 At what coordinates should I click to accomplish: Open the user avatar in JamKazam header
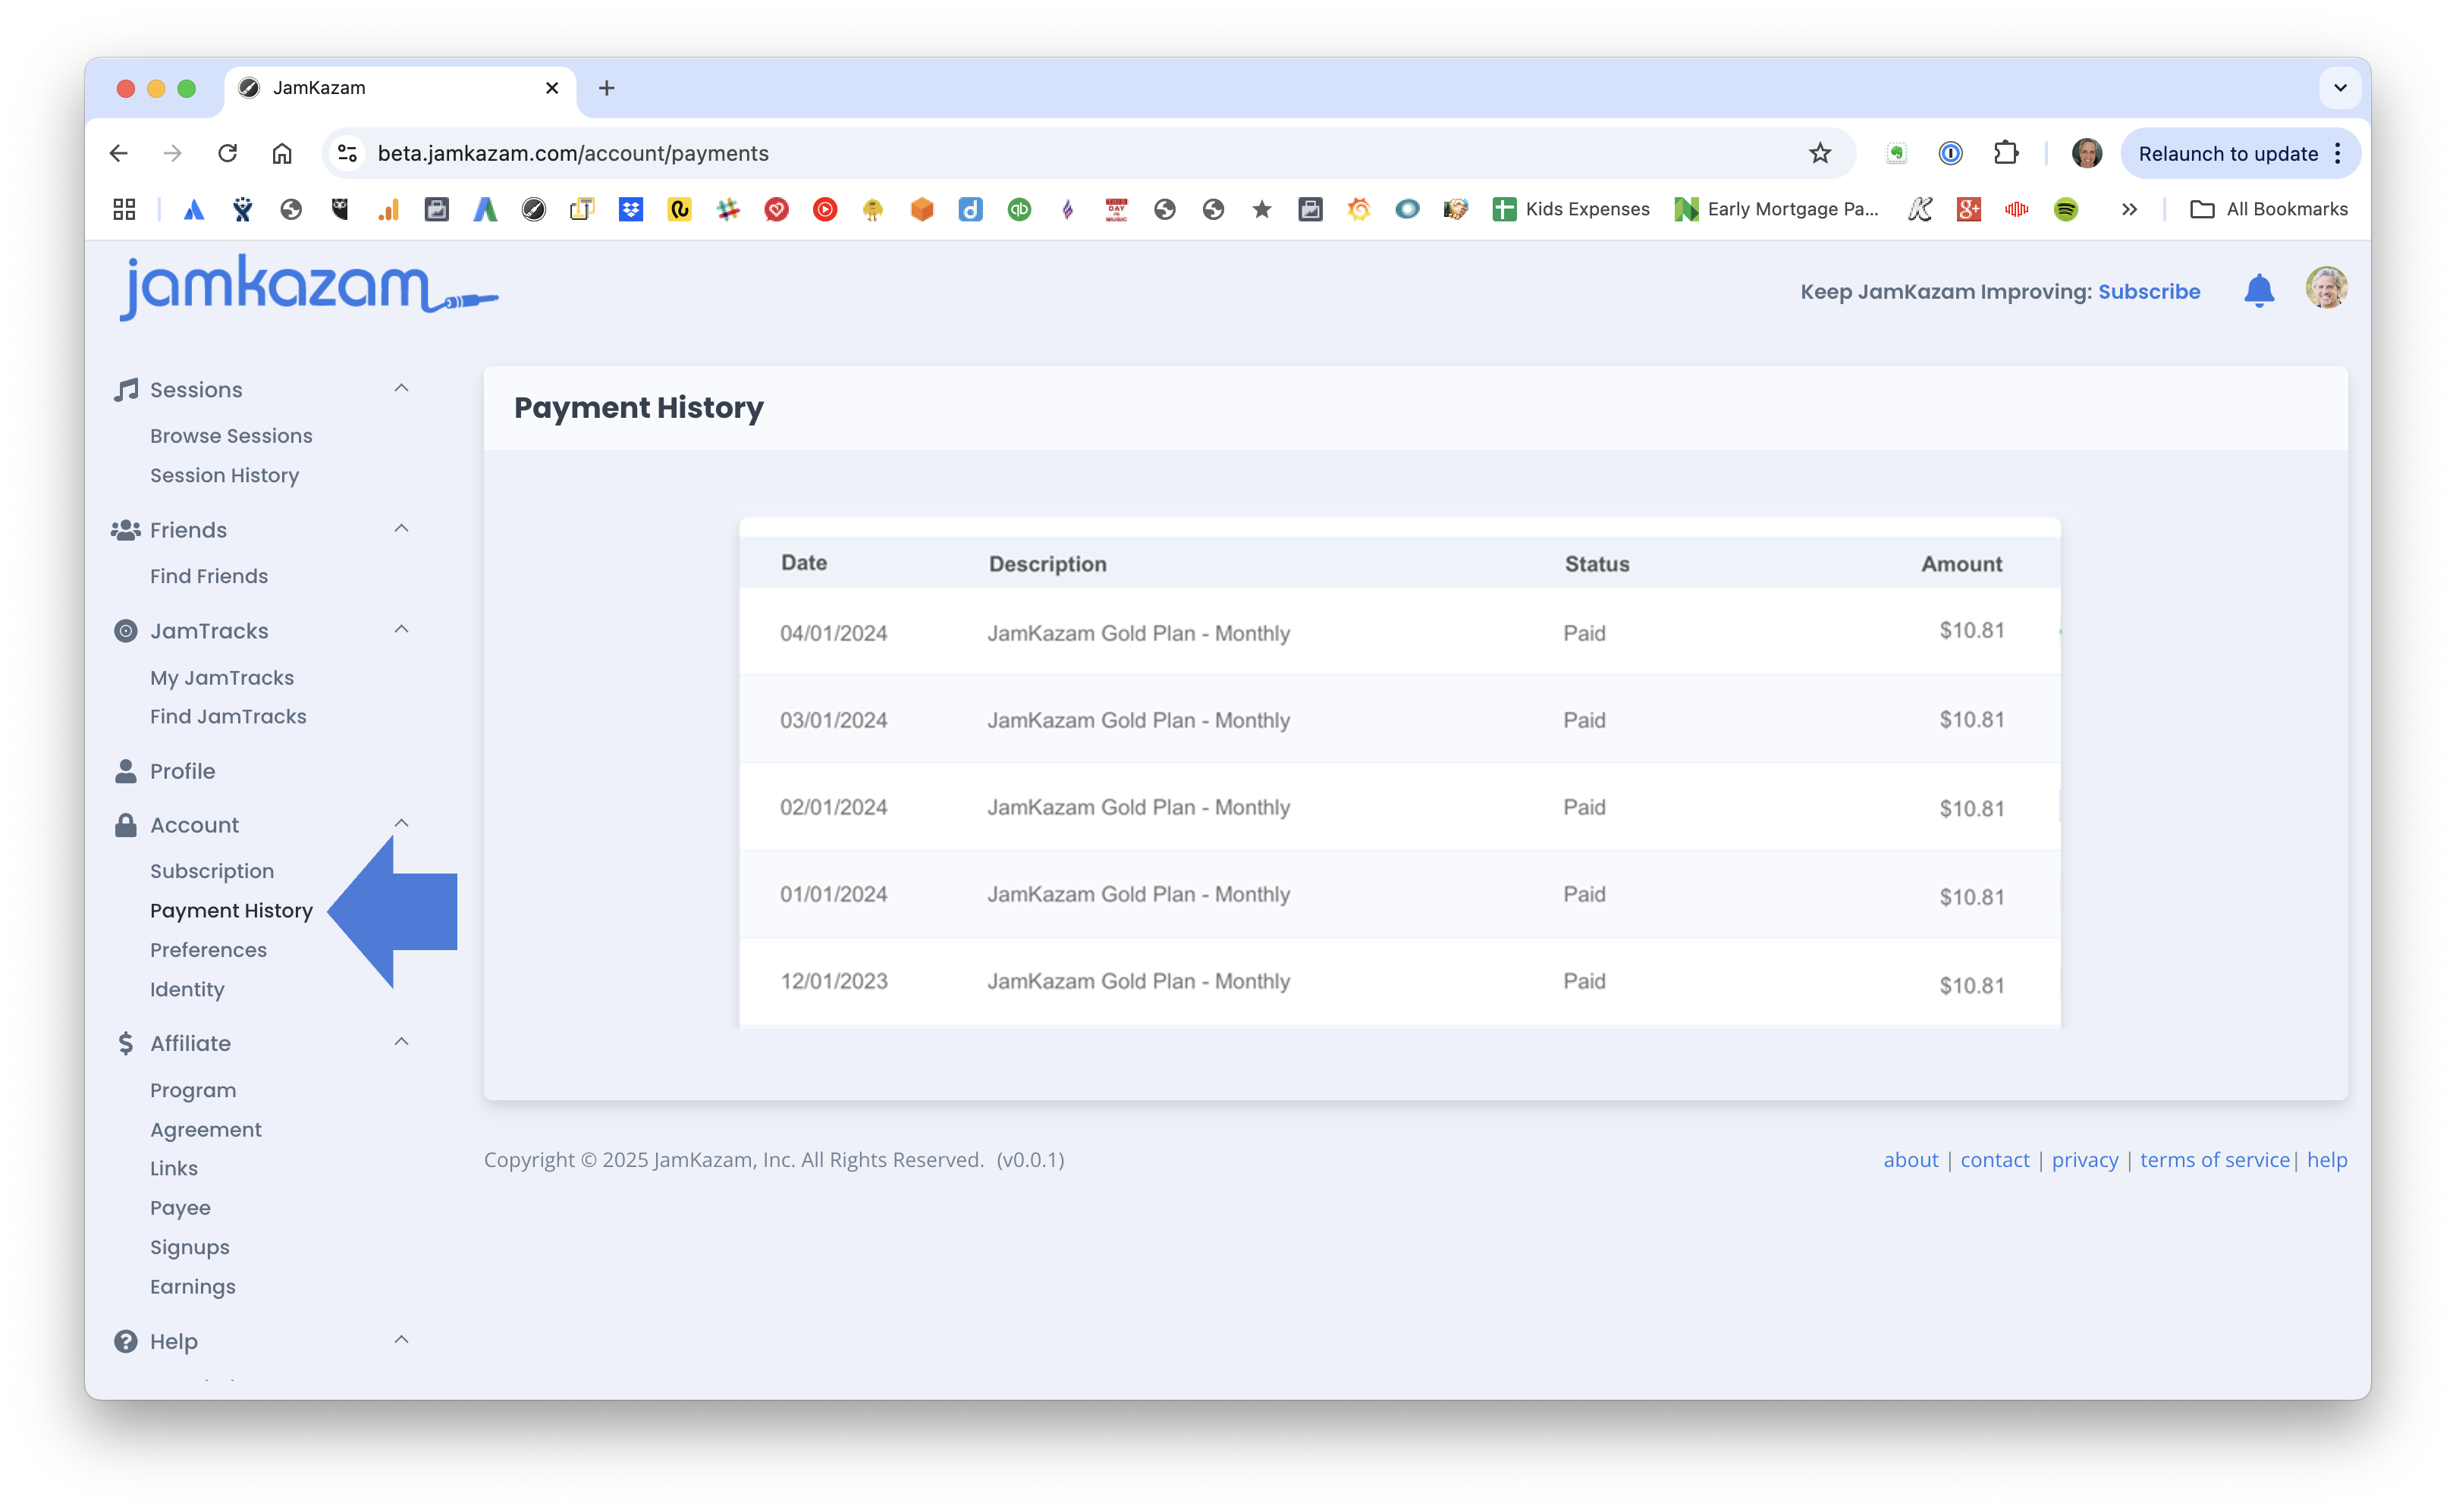[2326, 288]
